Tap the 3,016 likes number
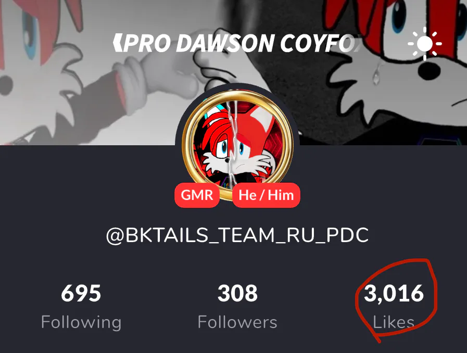This screenshot has width=467, height=353. [x=394, y=294]
